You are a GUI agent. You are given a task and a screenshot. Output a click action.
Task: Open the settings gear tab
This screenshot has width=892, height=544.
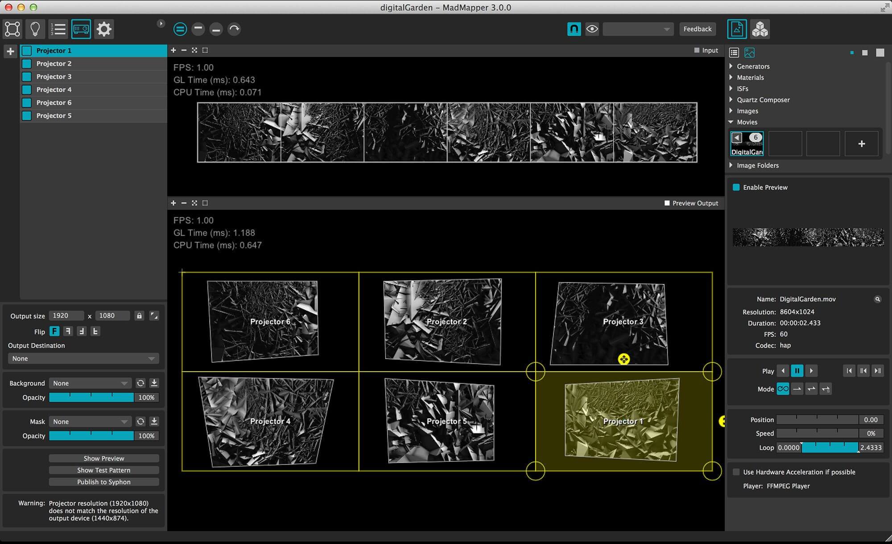pos(104,29)
